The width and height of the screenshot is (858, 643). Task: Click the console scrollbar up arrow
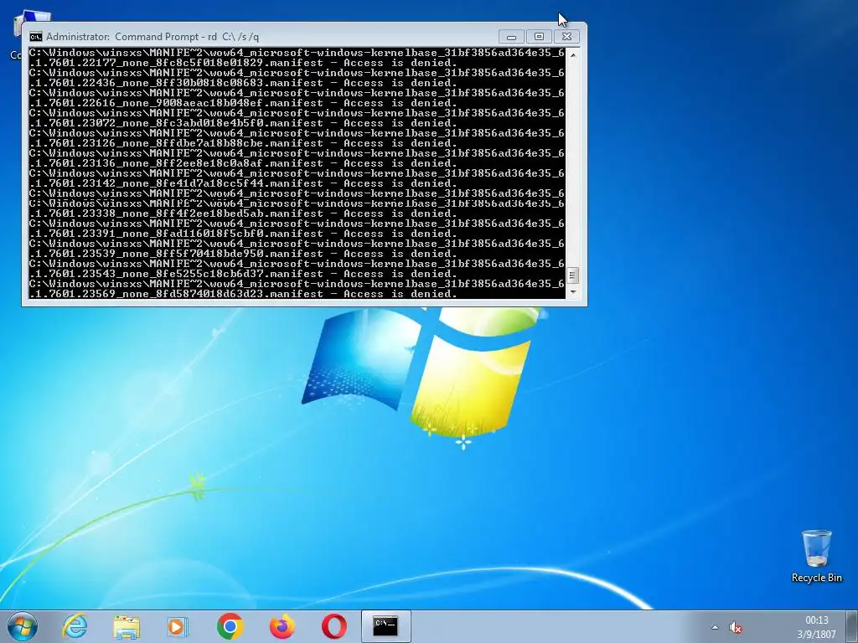coord(572,54)
